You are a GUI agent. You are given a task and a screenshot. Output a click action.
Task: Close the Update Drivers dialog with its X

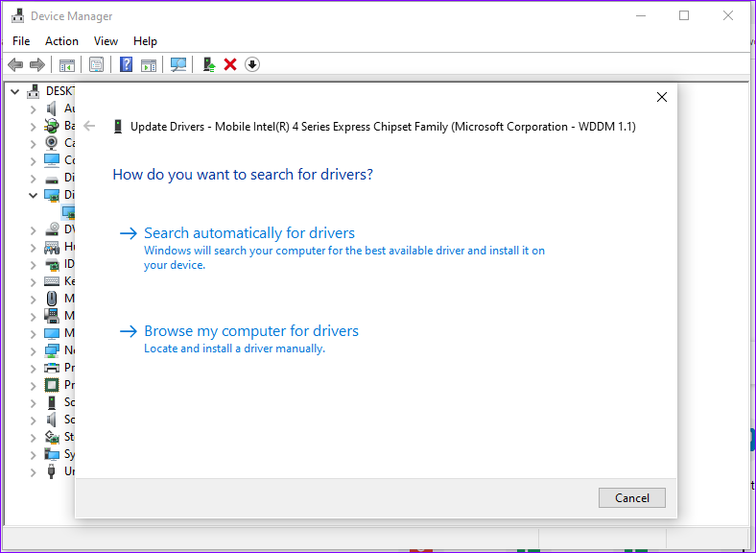click(662, 97)
